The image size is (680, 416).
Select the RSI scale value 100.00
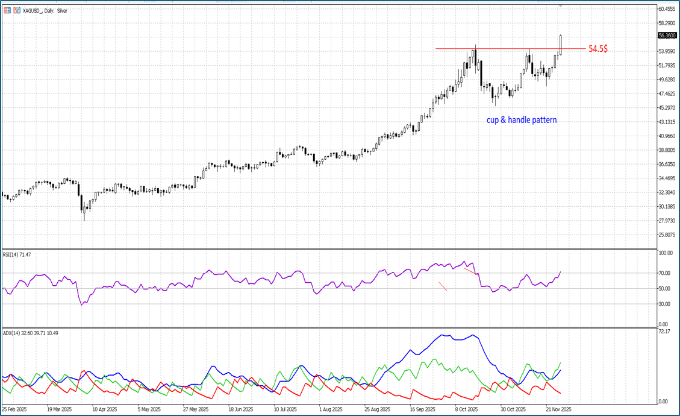666,253
